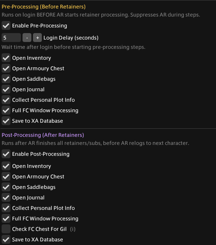Toggle pre-processing Open Saddlebags checkbox
The width and height of the screenshot is (216, 245).
(x=6, y=79)
